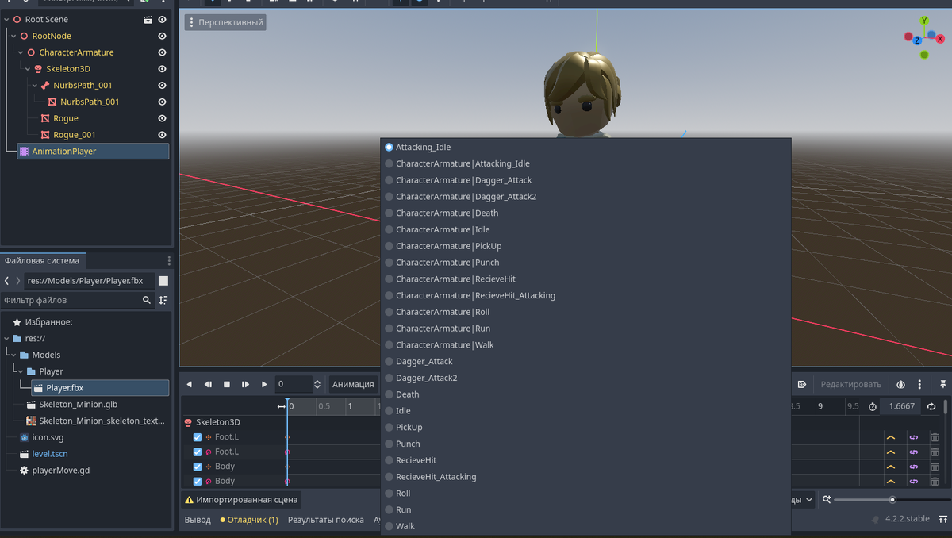
Task: Click the Импортированная сцена warning button
Action: pyautogui.click(x=241, y=500)
